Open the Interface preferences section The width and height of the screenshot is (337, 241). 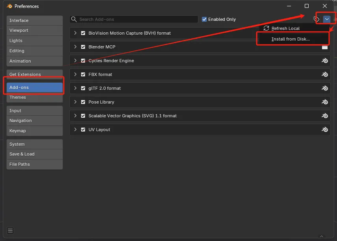coord(35,20)
